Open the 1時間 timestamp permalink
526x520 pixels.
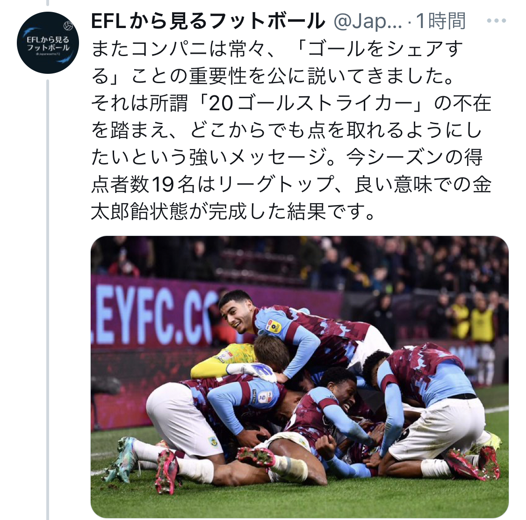(441, 21)
